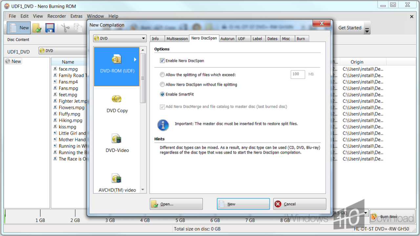Screen dimensions: 420x236
Task: Click the Fans.mp4 file icon
Action: pyautogui.click(x=55, y=82)
